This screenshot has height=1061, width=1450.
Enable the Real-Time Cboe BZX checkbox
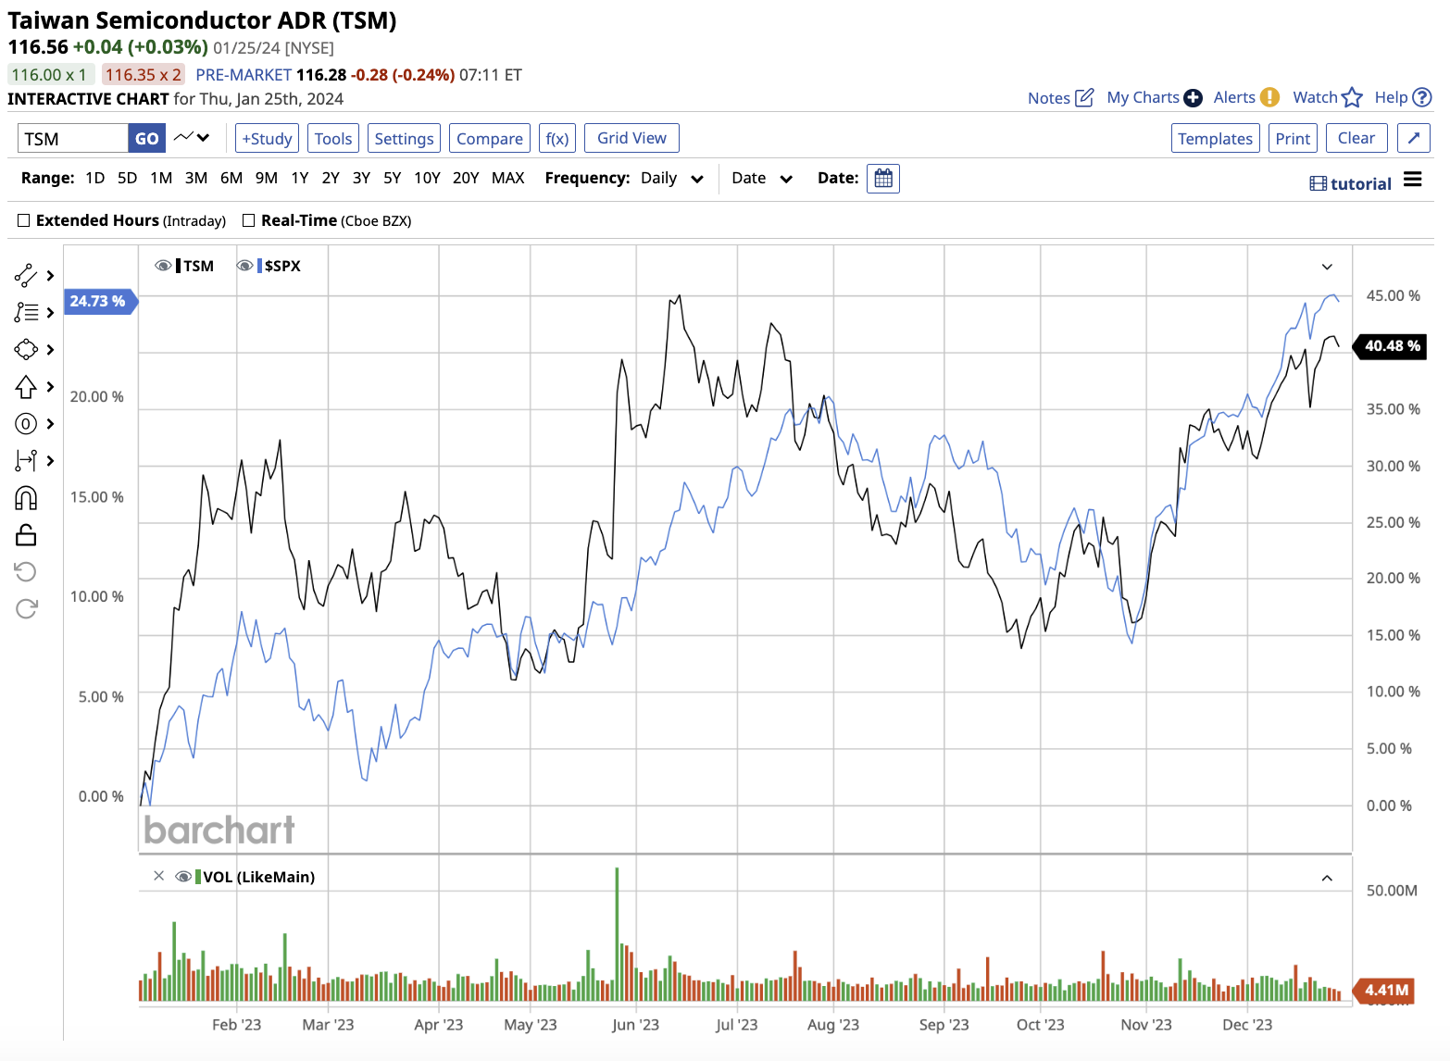click(248, 220)
